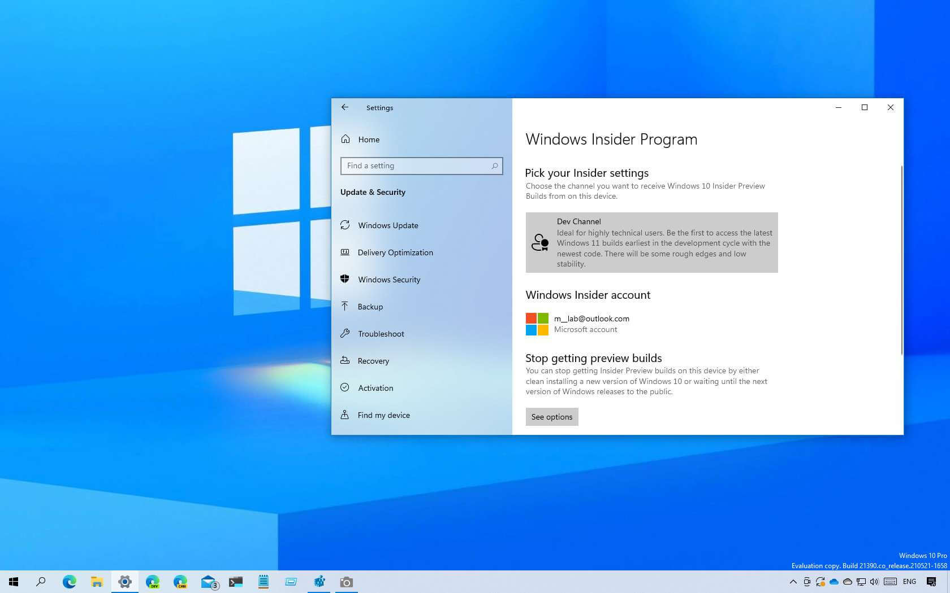The height and width of the screenshot is (593, 950).
Task: Open Windows Update settings
Action: pos(387,225)
